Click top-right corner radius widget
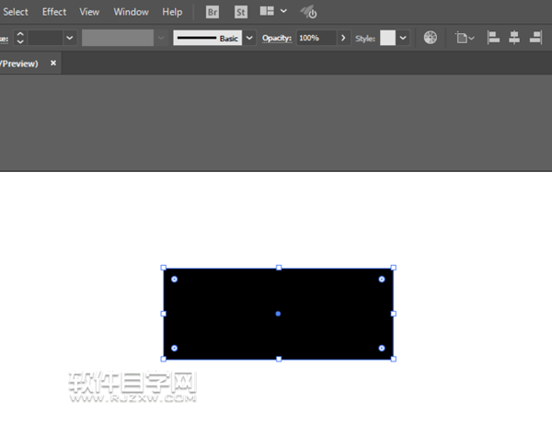This screenshot has height=448, width=552. point(382,280)
